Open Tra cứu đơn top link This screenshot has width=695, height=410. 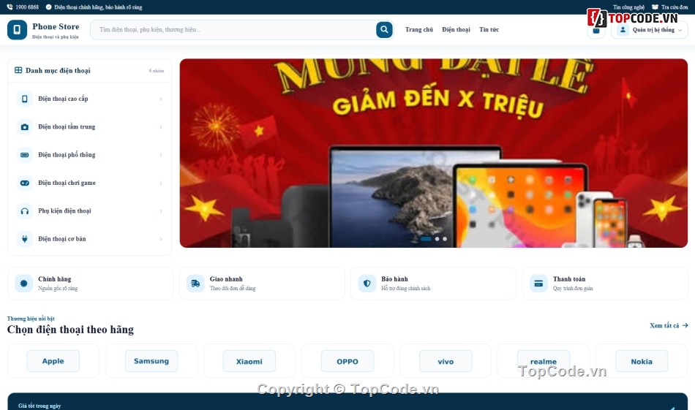[669, 7]
